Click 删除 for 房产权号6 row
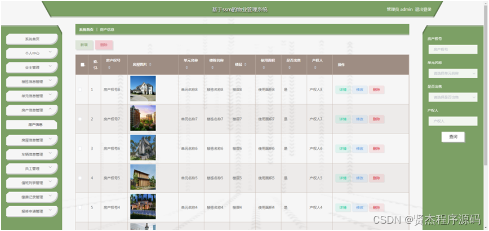The height and width of the screenshot is (231, 489). [376, 148]
